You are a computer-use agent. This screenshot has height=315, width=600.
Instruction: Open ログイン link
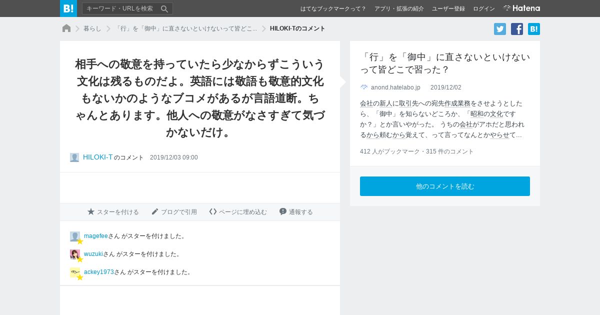(x=484, y=8)
